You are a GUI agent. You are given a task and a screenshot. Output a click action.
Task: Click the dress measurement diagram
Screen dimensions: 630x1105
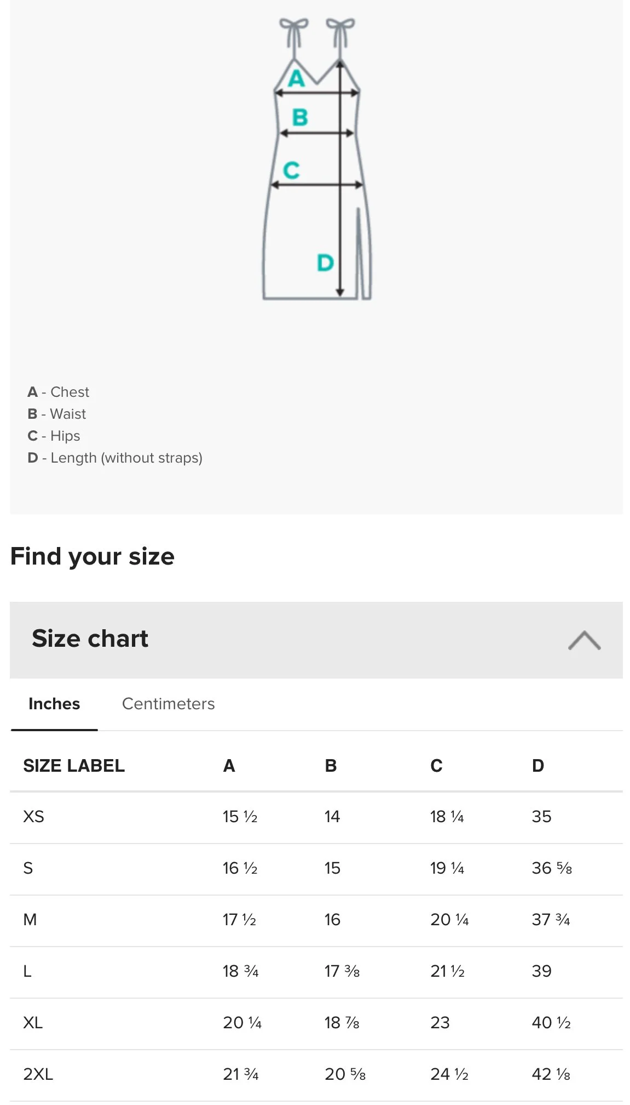[317, 159]
